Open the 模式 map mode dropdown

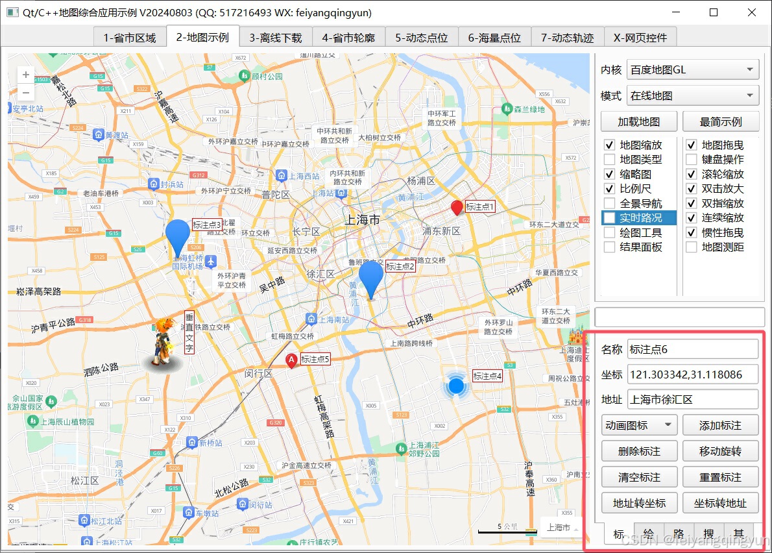point(692,95)
